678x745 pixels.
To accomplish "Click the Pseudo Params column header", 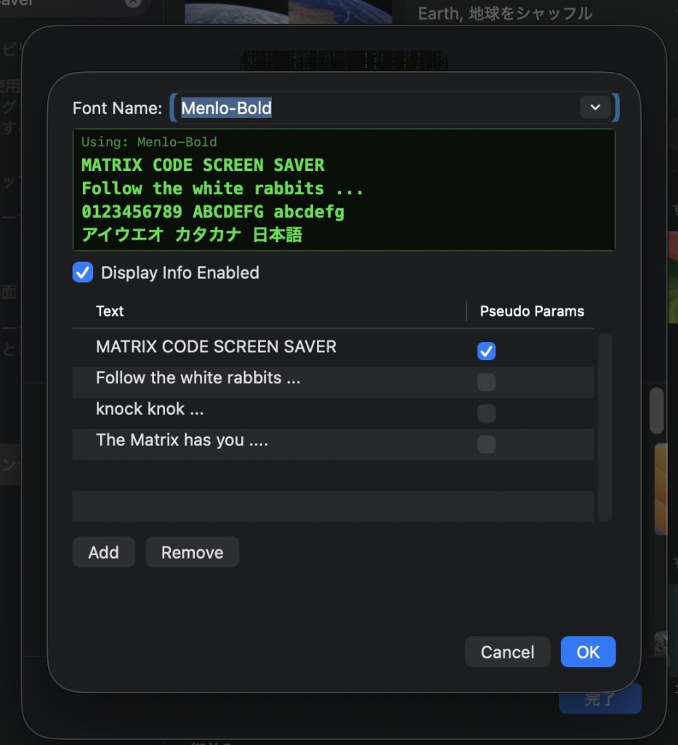I will pos(531,311).
